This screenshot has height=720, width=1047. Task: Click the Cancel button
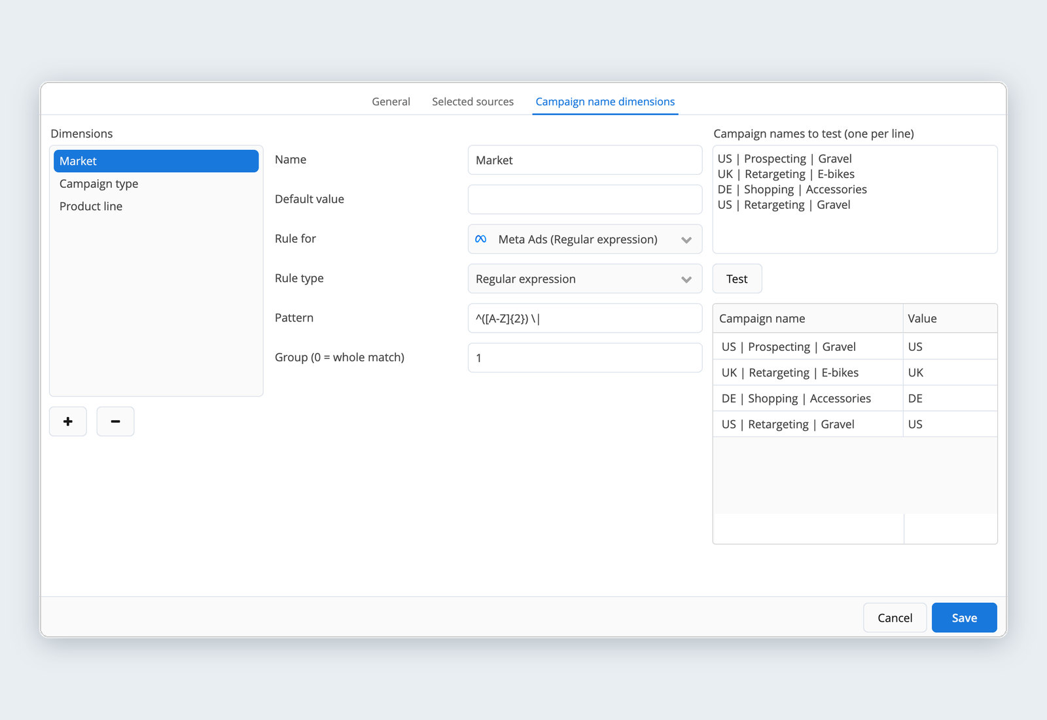coord(895,618)
